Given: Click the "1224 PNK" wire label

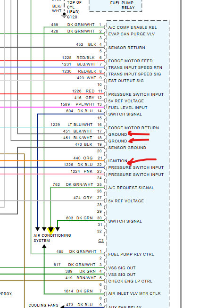Looking at the screenshot, I should tap(82, 172).
